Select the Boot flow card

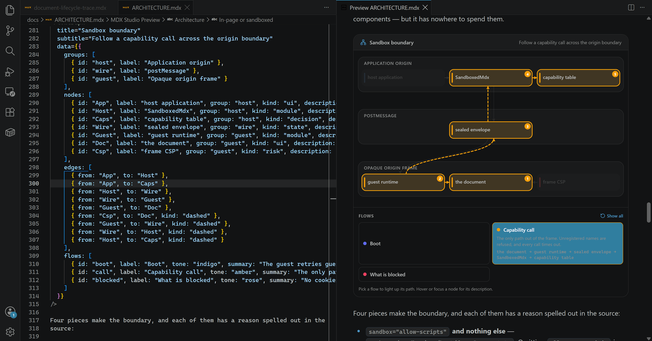point(424,243)
